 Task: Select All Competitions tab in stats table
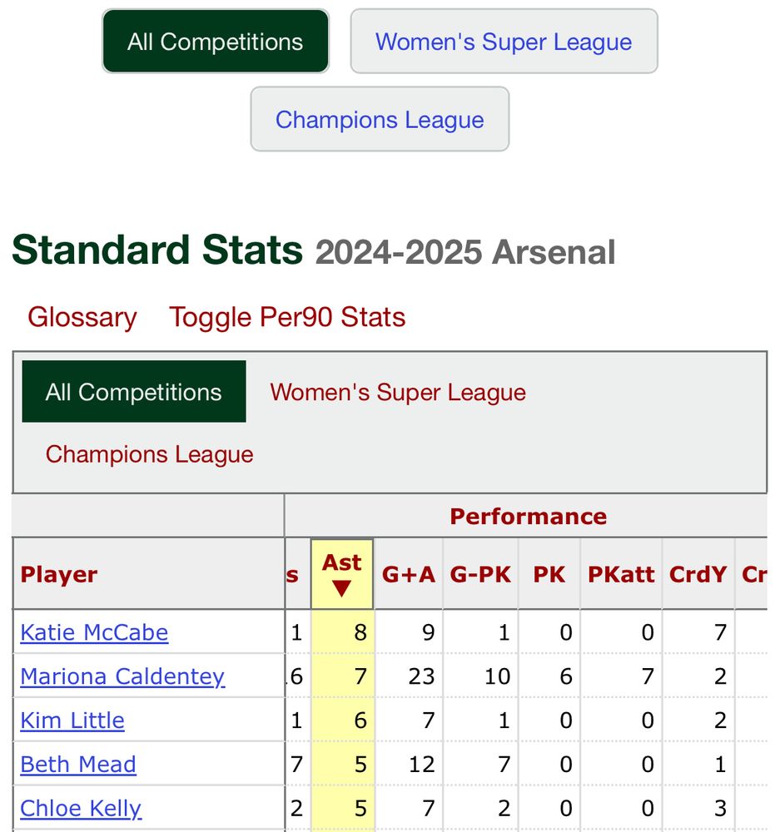coord(134,392)
